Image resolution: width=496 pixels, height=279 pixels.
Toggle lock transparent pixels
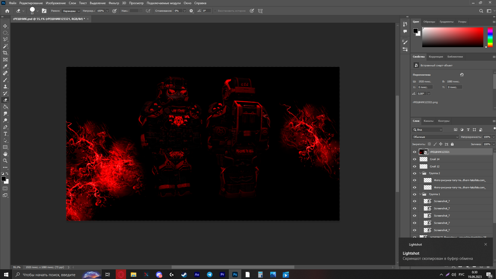[x=429, y=144]
